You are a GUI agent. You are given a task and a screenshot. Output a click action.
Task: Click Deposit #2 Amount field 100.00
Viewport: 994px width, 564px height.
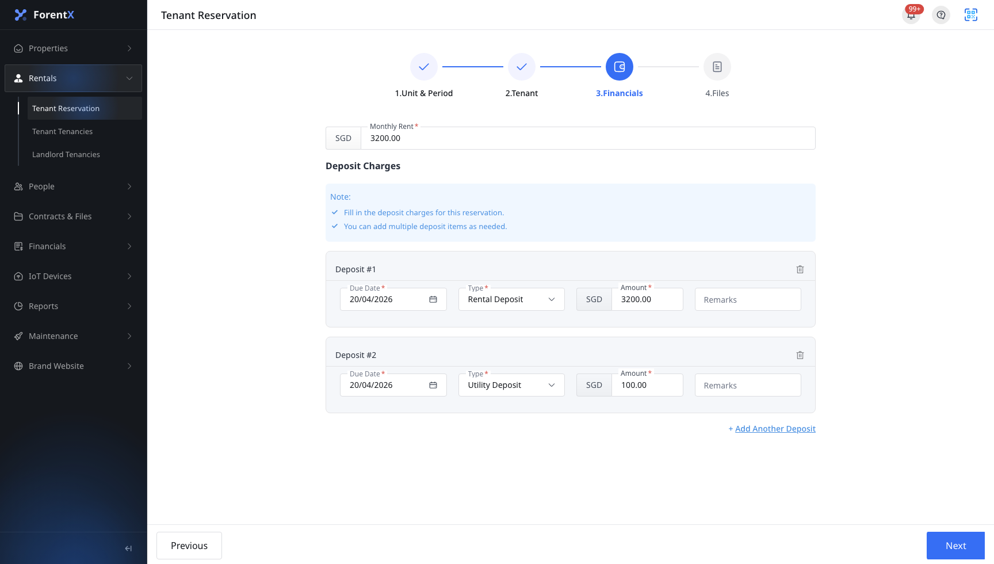[x=647, y=385]
